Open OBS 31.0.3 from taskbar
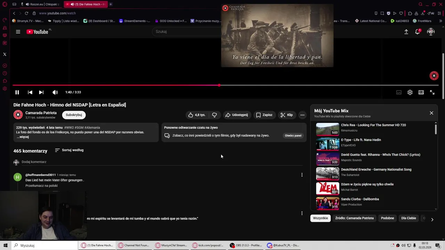This screenshot has width=445, height=250. (246, 245)
